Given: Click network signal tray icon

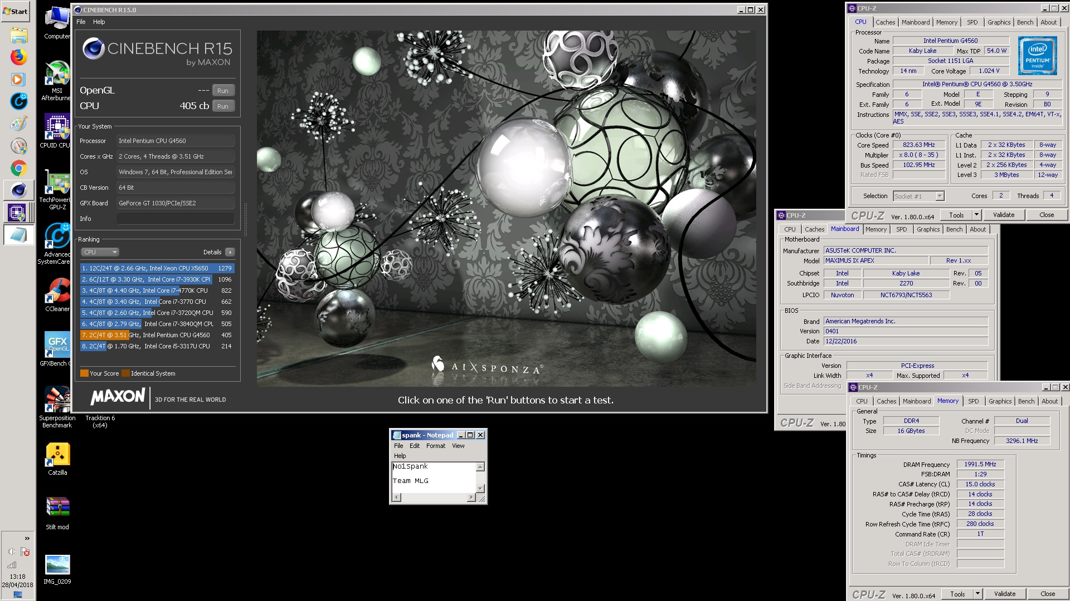Looking at the screenshot, I should (x=12, y=564).
